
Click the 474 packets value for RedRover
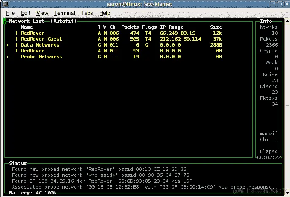click(x=135, y=33)
